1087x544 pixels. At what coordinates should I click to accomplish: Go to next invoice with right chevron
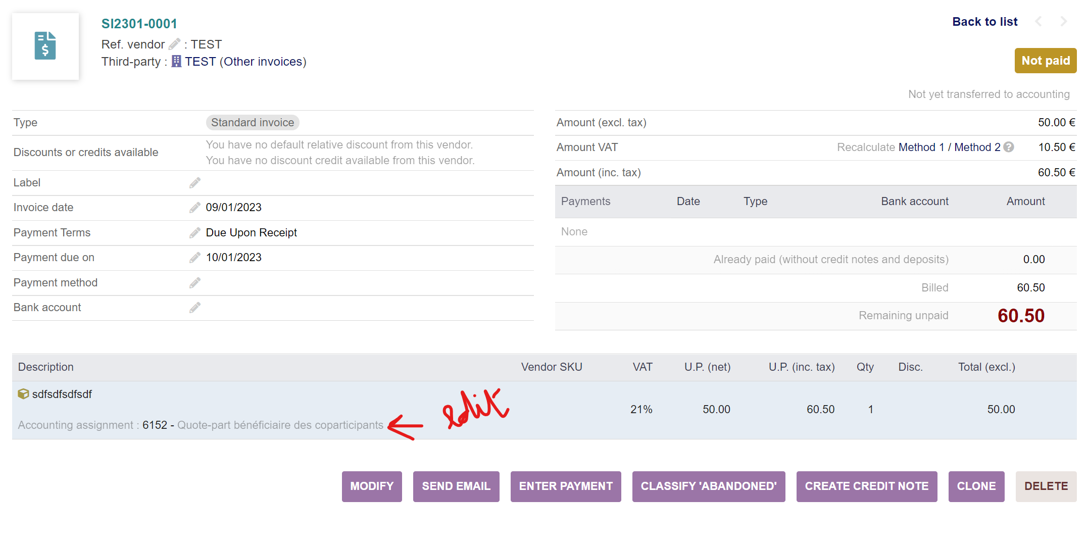1063,22
